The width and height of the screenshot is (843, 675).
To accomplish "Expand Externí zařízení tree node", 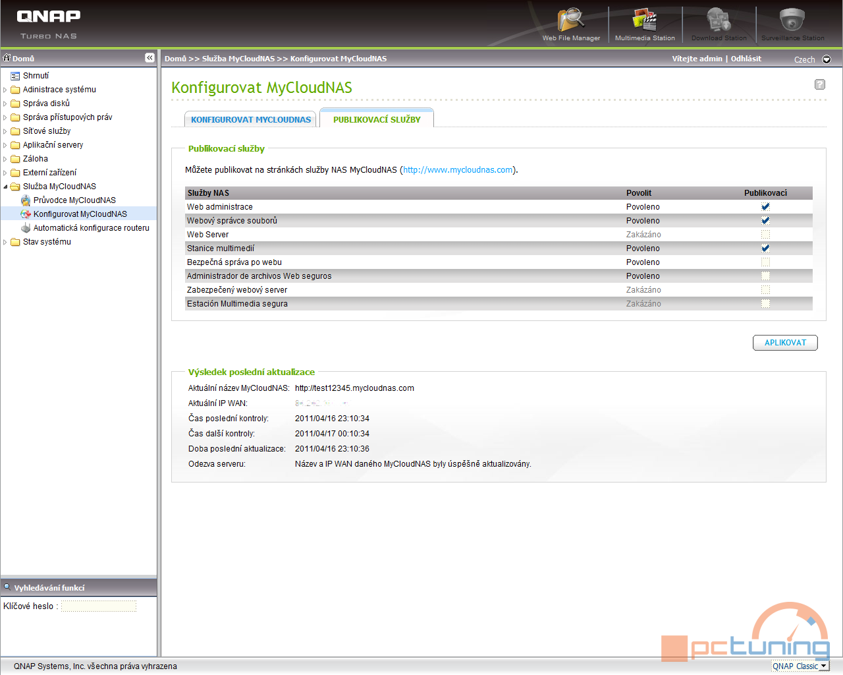I will point(5,173).
